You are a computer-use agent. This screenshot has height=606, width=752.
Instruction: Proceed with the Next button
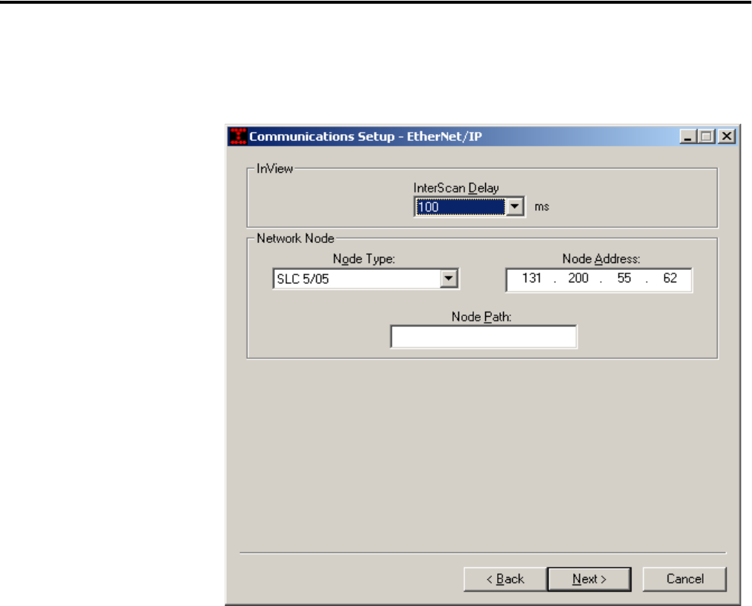pos(589,579)
